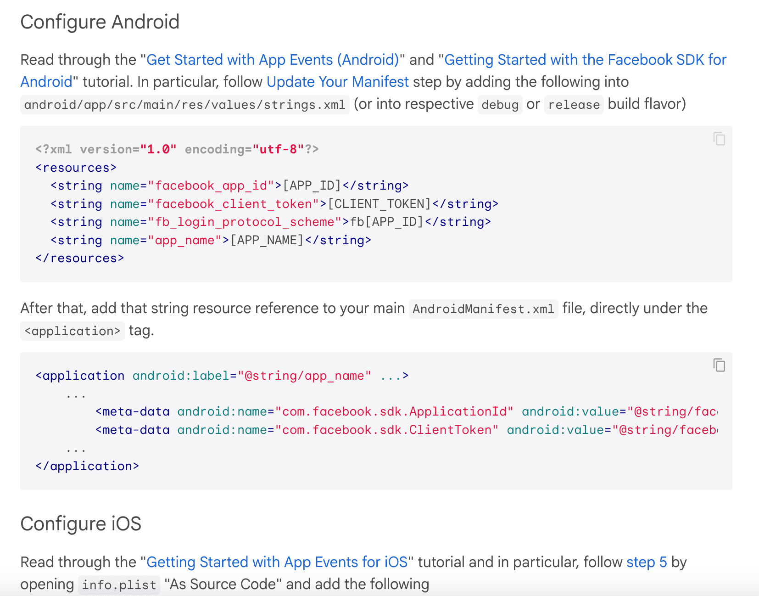Viewport: 759px width, 596px height.
Task: Click the "Configure Android" heading
Action: 100,22
